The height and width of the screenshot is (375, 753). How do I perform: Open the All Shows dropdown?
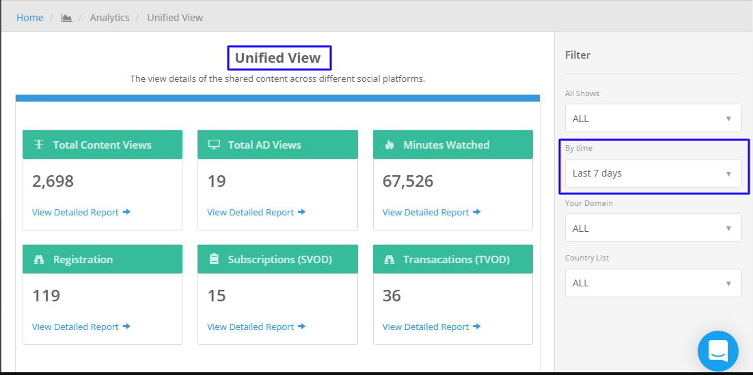pos(653,118)
